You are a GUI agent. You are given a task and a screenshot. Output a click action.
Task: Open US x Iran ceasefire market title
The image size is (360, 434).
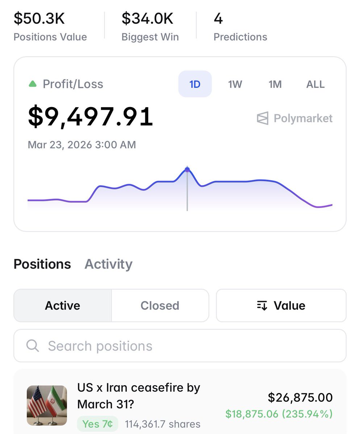click(x=139, y=396)
